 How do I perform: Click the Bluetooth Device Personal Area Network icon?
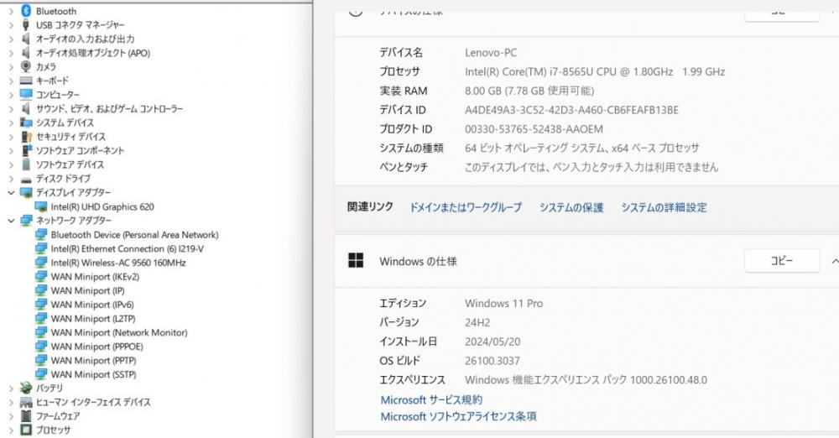tap(40, 235)
